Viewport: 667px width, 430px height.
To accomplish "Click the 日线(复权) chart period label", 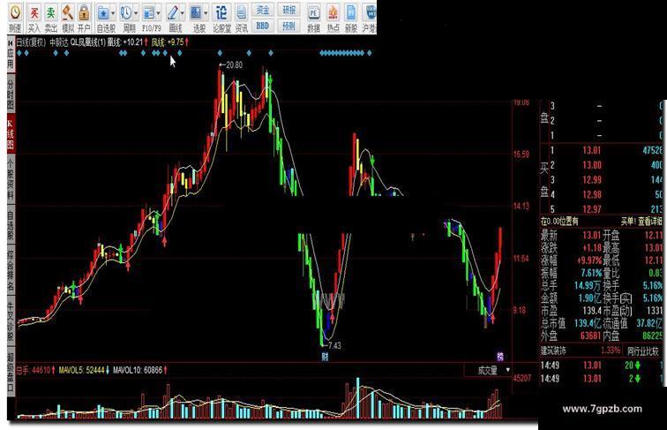I will (x=31, y=42).
